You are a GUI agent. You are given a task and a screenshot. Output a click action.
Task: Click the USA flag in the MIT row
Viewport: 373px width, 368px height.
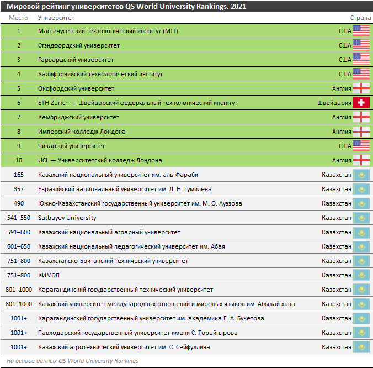[361, 31]
